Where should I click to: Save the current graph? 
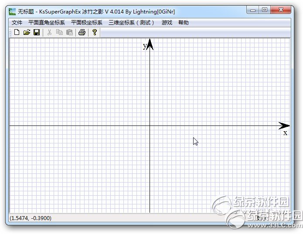point(37,32)
